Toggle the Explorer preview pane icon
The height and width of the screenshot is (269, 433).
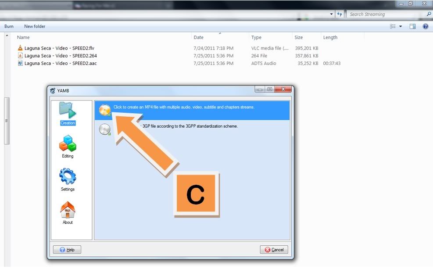(x=412, y=26)
